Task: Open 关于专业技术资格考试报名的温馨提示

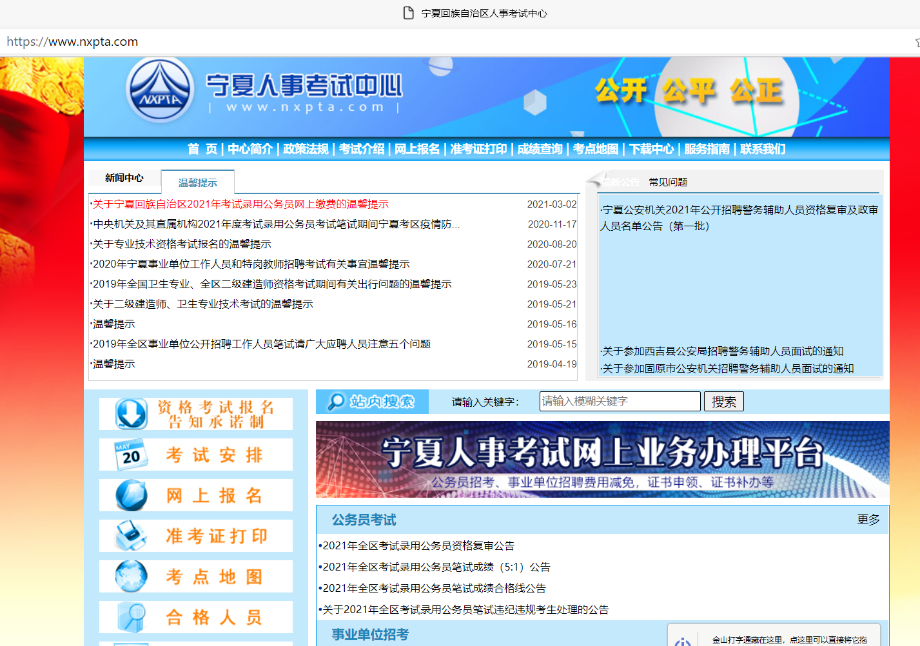Action: (x=182, y=244)
